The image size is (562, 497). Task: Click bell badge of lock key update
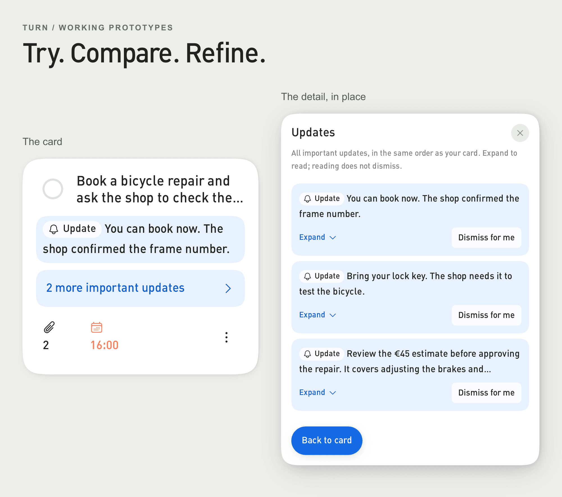[x=322, y=276]
